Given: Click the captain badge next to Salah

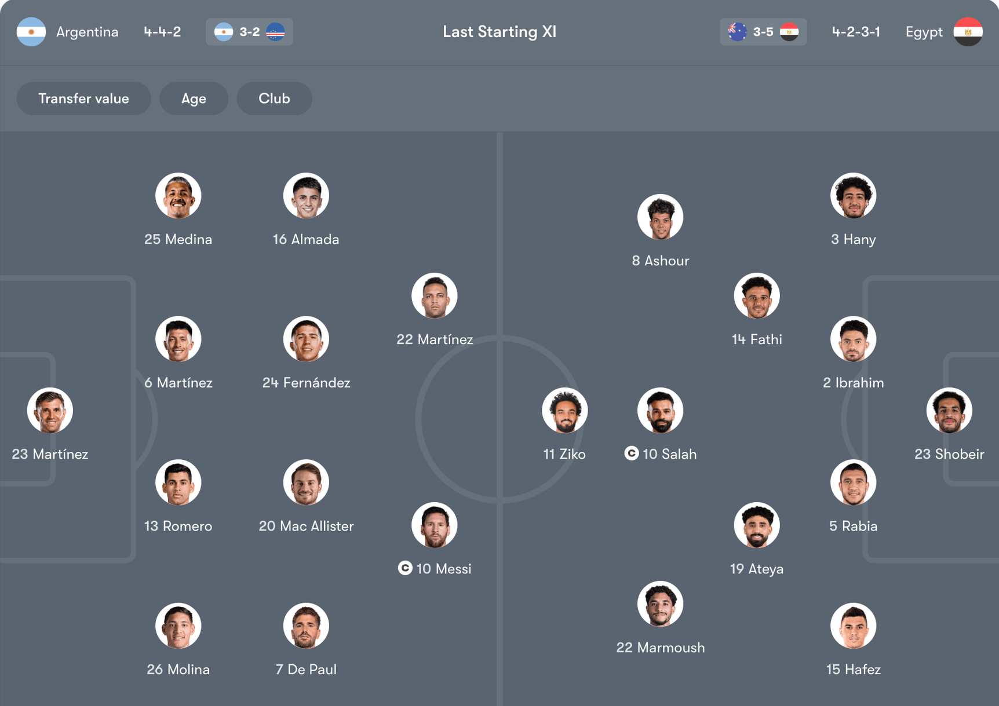Looking at the screenshot, I should pyautogui.click(x=632, y=453).
